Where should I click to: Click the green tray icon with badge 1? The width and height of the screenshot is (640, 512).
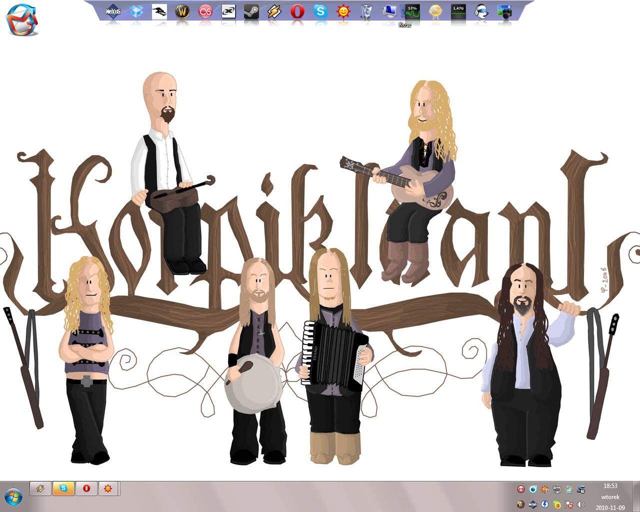tap(556, 504)
